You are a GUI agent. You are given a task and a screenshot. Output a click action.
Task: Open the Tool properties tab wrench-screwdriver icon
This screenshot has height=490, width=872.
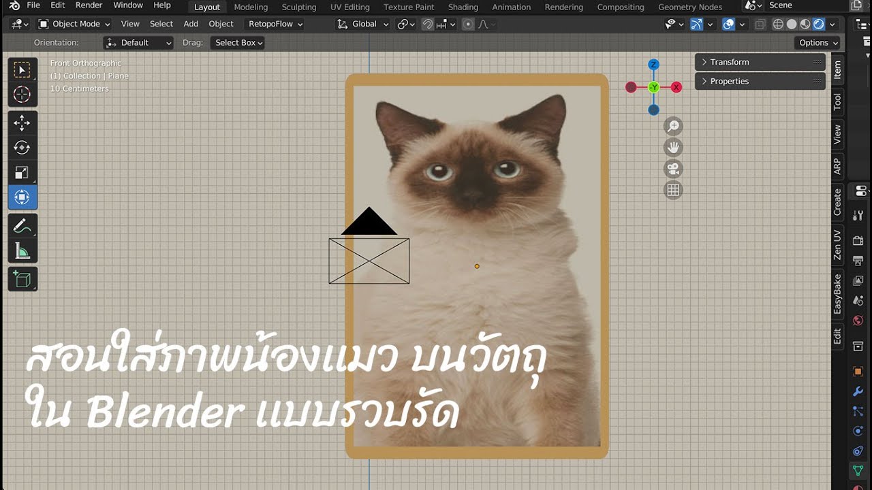tap(858, 216)
